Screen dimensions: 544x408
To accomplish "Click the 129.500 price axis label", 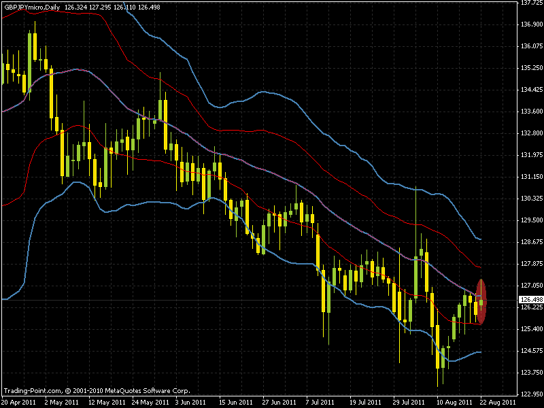I will pyautogui.click(x=532, y=220).
